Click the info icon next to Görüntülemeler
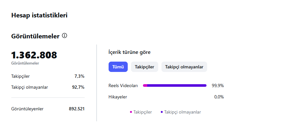Screen dimensions: 295x130 pyautogui.click(x=65, y=35)
